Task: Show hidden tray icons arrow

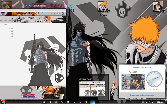Action: point(140,102)
